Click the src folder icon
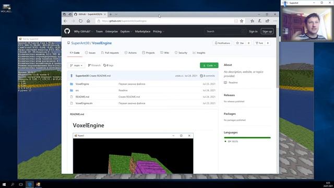This screenshot has height=188, width=334. [71, 90]
